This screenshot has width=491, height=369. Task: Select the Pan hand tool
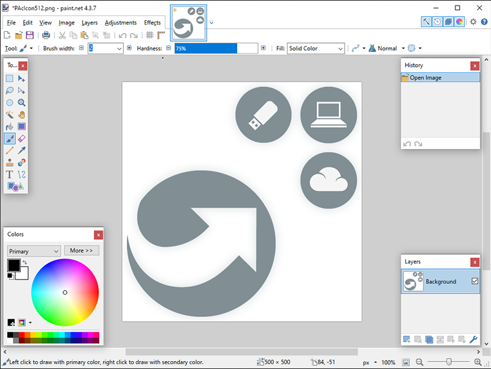point(21,115)
